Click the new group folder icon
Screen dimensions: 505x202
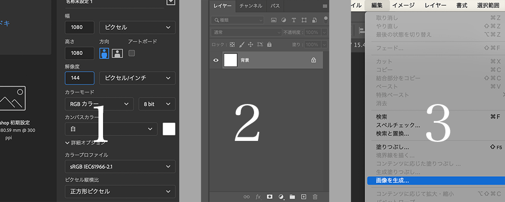pos(292,196)
